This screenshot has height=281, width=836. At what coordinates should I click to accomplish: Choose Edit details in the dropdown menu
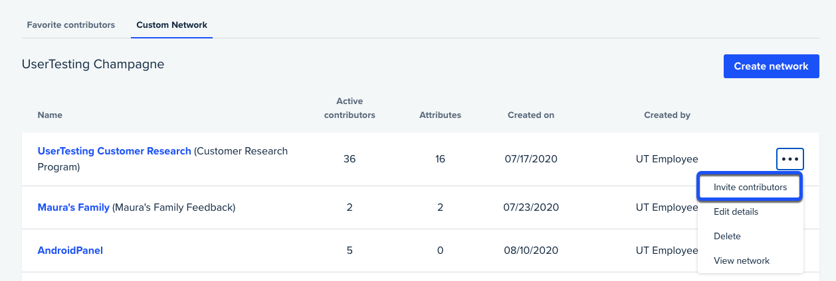(736, 211)
